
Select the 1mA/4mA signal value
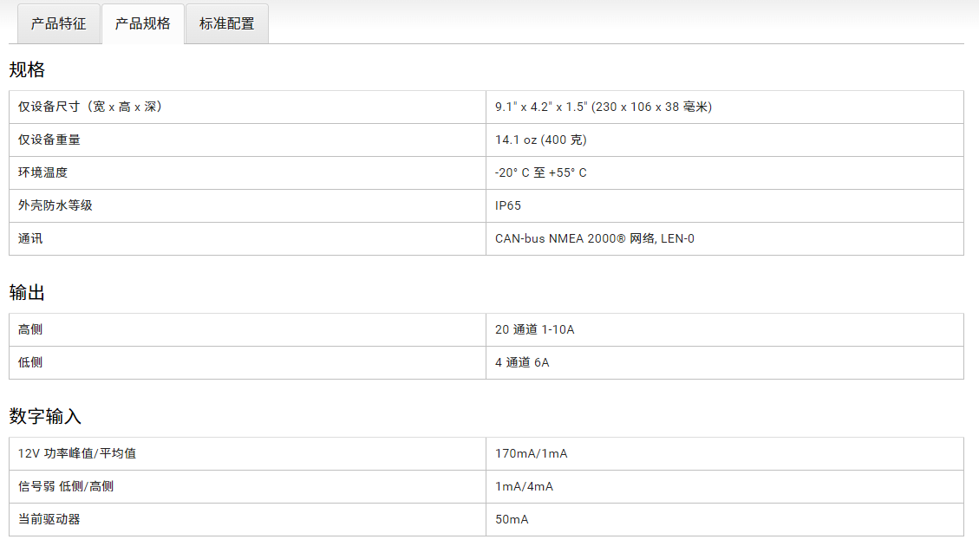coord(524,486)
